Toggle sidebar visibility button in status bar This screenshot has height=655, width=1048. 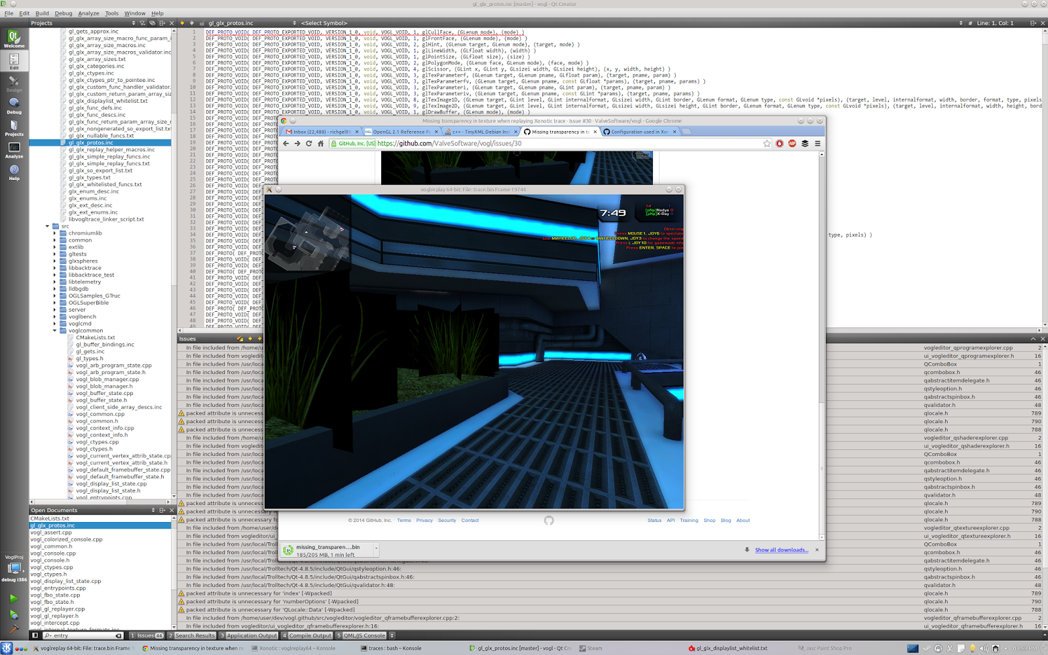pyautogui.click(x=35, y=635)
